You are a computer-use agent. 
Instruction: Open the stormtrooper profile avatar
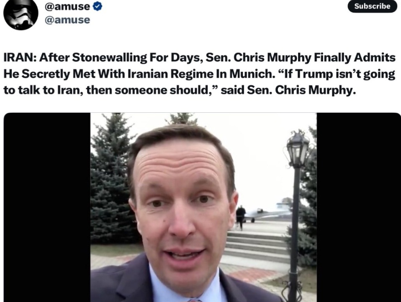pos(21,13)
